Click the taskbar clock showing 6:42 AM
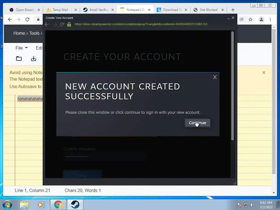The image size is (280, 210). (x=266, y=205)
